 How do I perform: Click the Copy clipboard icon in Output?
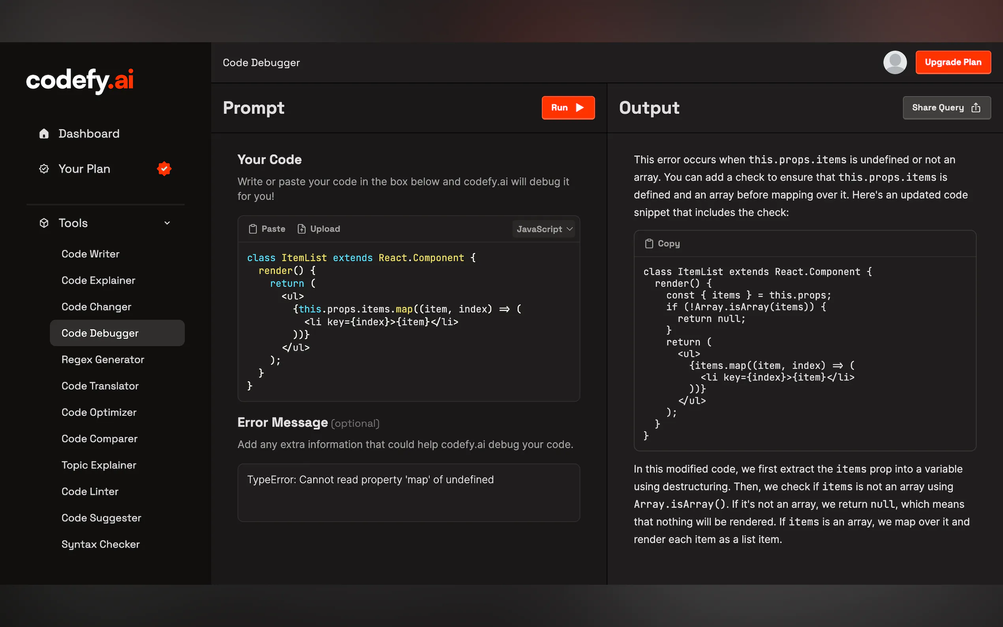pyautogui.click(x=649, y=244)
